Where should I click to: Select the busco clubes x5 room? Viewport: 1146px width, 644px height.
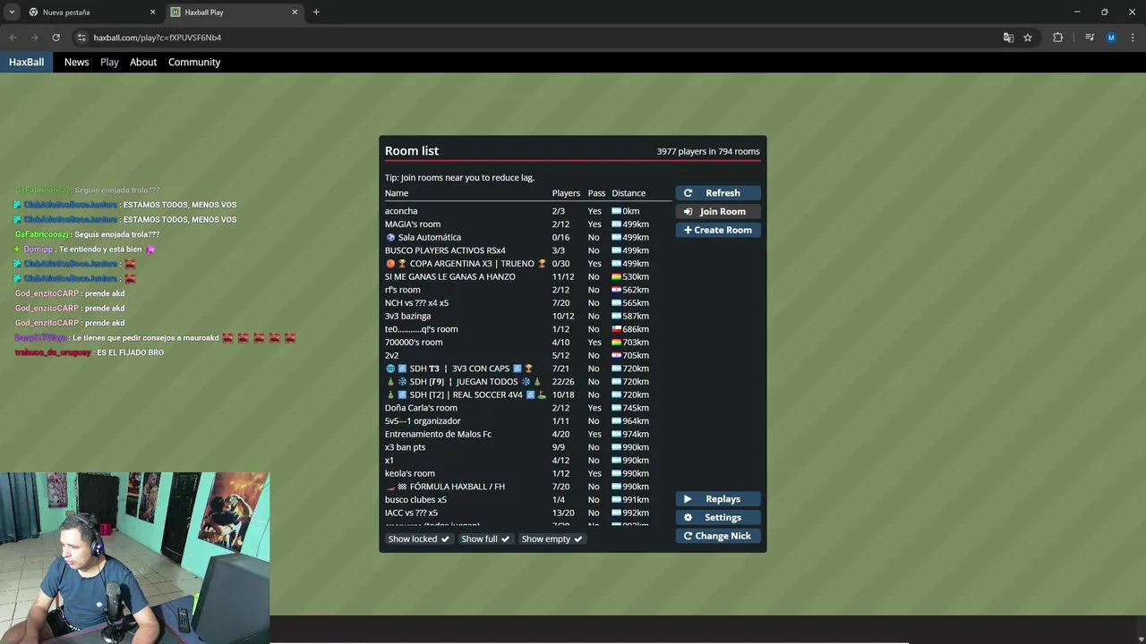point(528,500)
